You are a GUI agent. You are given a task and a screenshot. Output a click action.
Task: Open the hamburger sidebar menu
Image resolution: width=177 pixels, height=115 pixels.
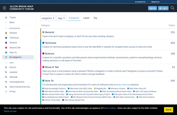pyautogui.click(x=4, y=8)
